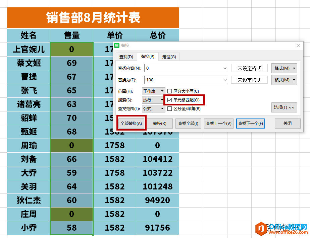310x238 pixels.
Task: Click the 全部替换(A) button
Action: click(131, 124)
